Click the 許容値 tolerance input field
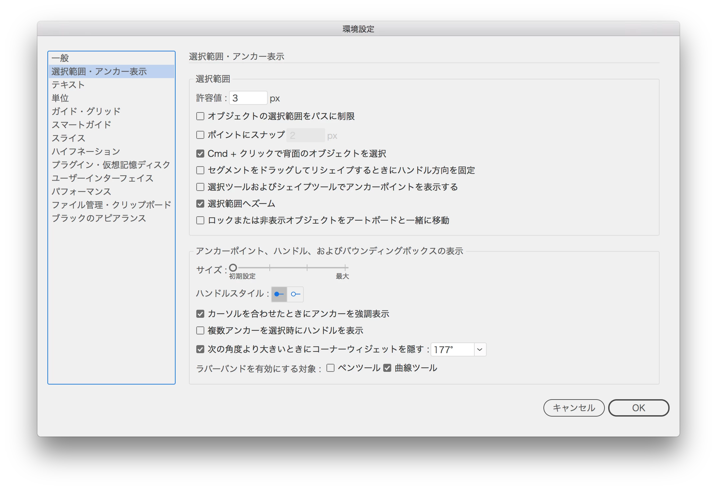The width and height of the screenshot is (717, 490). click(248, 98)
